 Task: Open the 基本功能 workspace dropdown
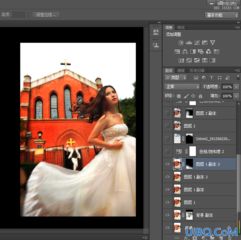pyautogui.click(x=221, y=15)
